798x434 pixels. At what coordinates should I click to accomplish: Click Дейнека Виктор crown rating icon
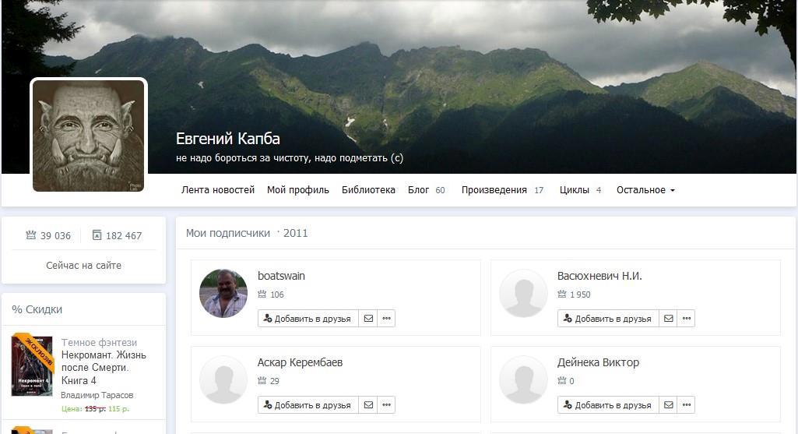[x=562, y=380]
